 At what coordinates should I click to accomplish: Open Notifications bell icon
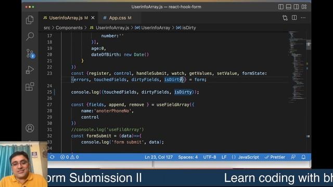click(x=303, y=157)
